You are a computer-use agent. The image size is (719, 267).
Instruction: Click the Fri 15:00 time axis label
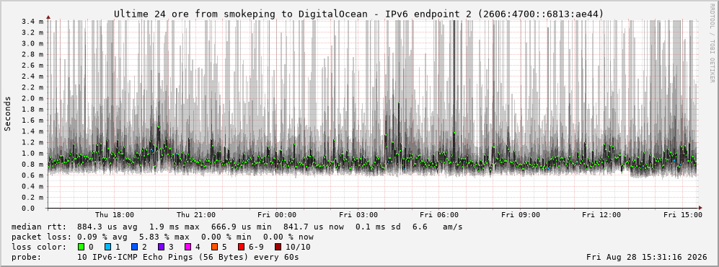[x=683, y=215]
